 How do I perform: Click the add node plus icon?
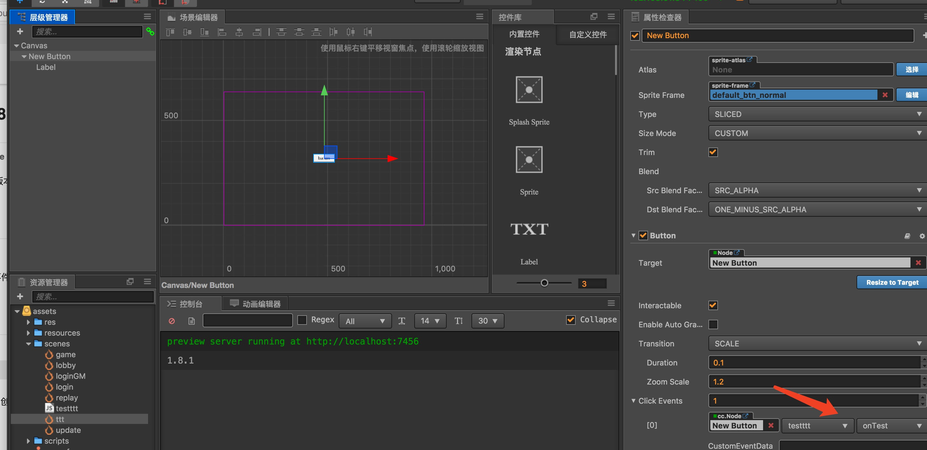point(20,32)
